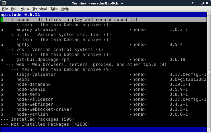Click the terminal window menu icon in title bar

tap(3, 3)
